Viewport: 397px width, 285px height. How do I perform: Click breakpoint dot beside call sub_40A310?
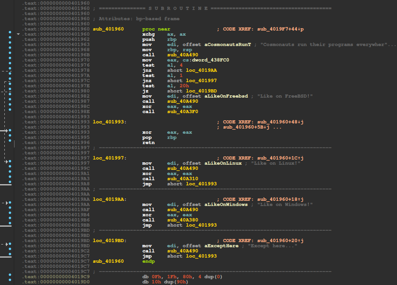(10, 179)
